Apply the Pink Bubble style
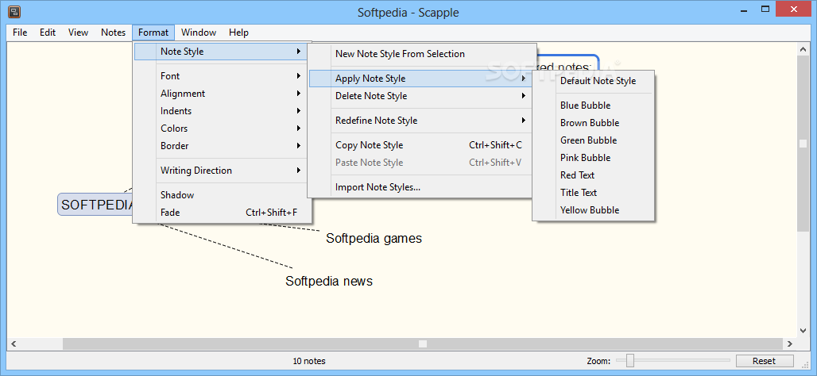Image resolution: width=817 pixels, height=376 pixels. (594, 158)
